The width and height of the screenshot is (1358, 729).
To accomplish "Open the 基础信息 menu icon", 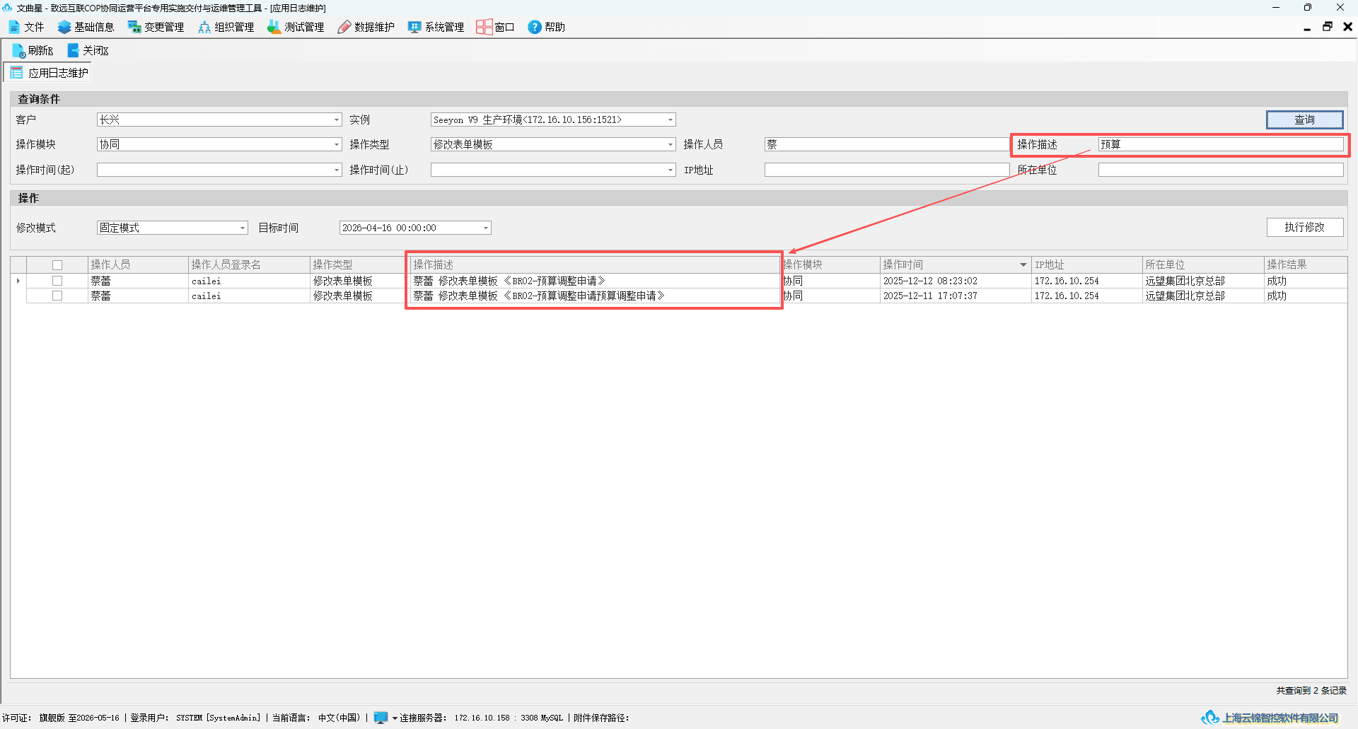I will 64,27.
